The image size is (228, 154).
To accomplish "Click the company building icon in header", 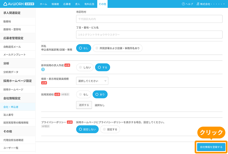I will (x=198, y=4).
